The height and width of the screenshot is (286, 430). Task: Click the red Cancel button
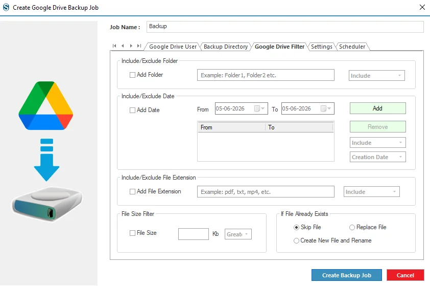coord(405,275)
